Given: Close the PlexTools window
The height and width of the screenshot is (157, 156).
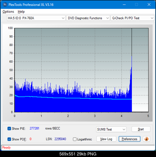Looking at the screenshot, I should [149, 5].
